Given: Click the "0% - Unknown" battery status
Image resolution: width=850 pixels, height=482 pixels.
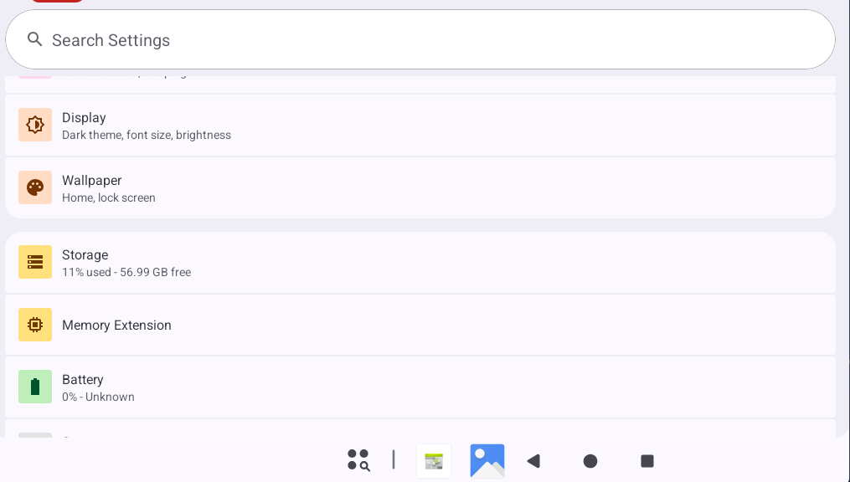Looking at the screenshot, I should pos(98,397).
